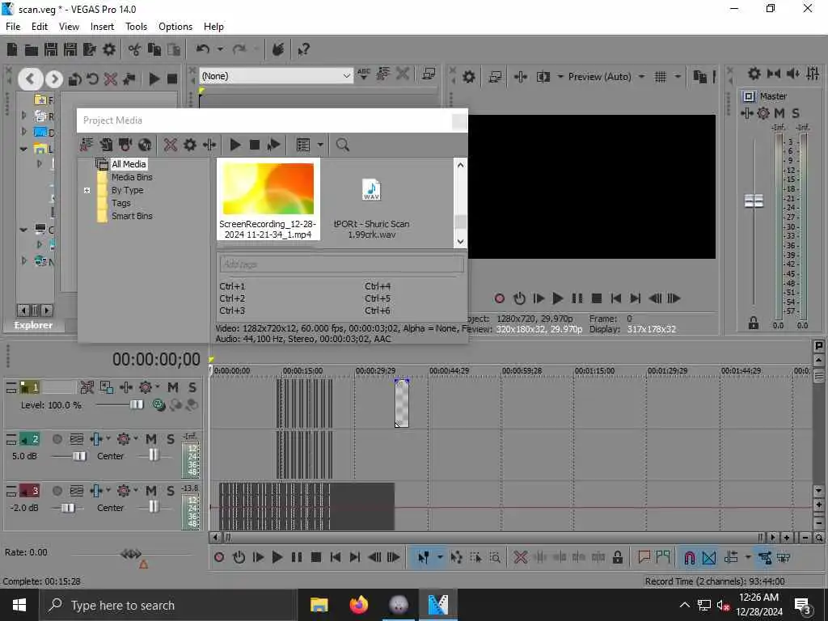Open edit tool dropdown arrow in timeline toolbar
The height and width of the screenshot is (621, 828).
(x=439, y=557)
